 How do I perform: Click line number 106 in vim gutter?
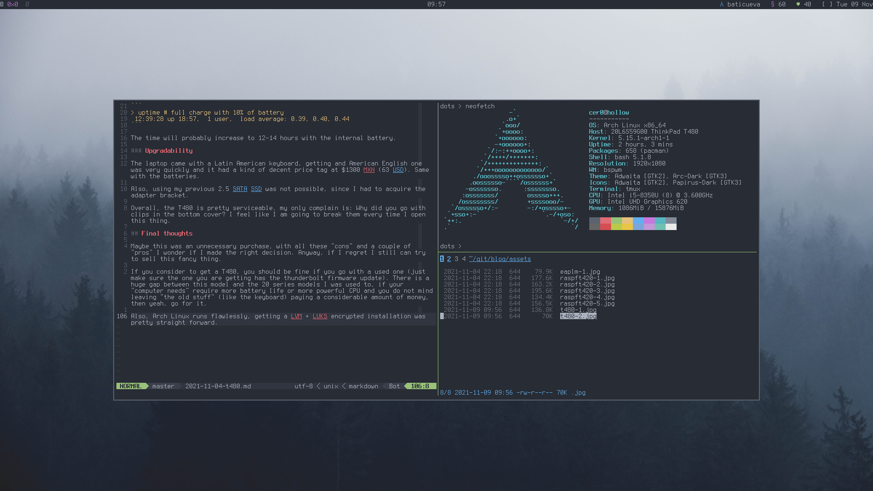121,316
